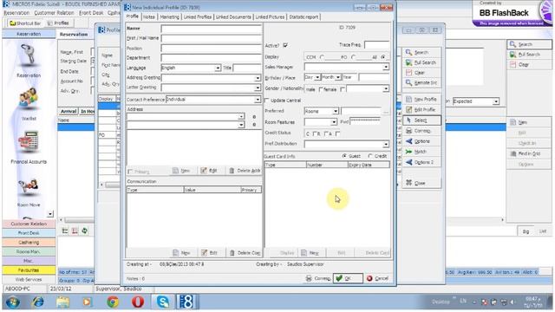Expand the Nationality dropdown
The image size is (555, 312).
tap(385, 89)
